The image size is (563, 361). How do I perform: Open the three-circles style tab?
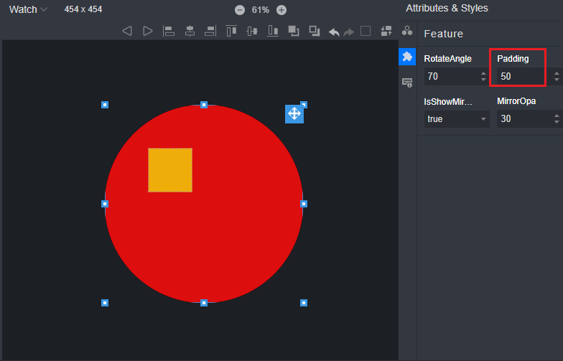407,31
